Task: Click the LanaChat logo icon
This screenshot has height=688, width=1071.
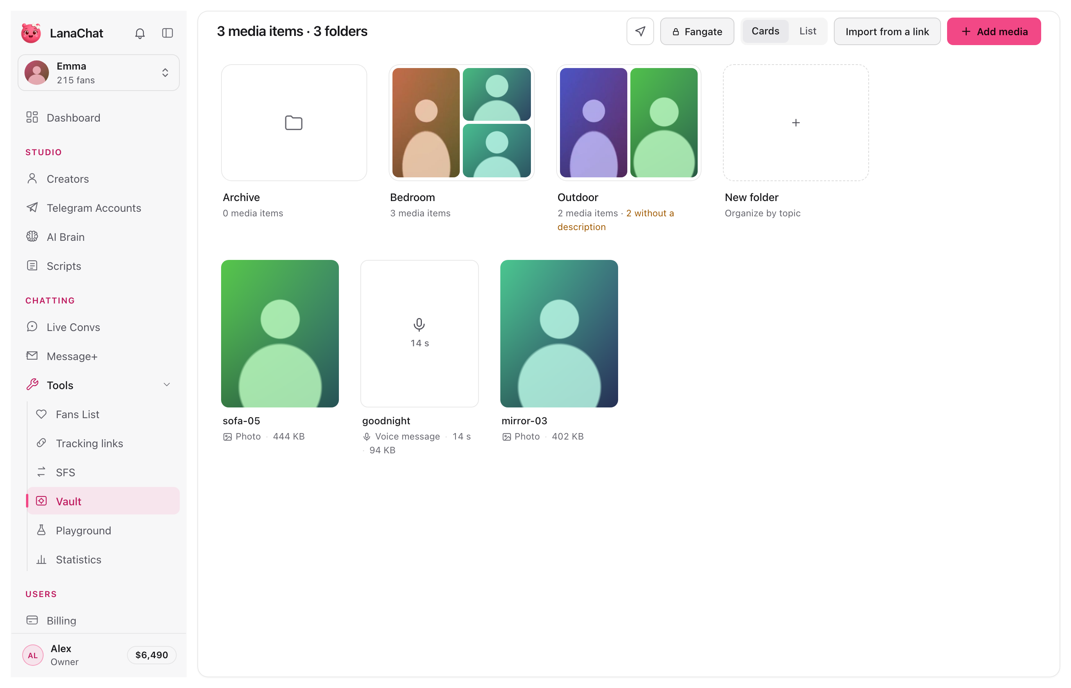Action: tap(31, 33)
